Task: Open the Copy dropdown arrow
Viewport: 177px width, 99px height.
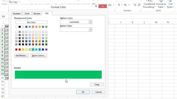Action: [x=20, y=2]
